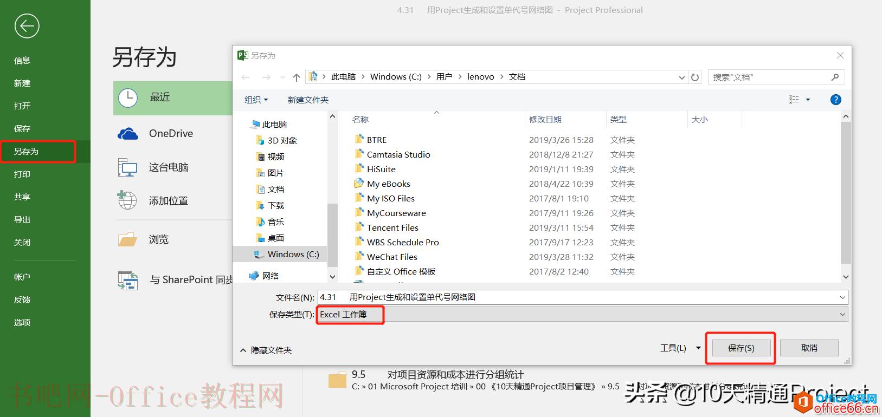Open the address bar history dropdown
The image size is (882, 417).
coord(682,77)
